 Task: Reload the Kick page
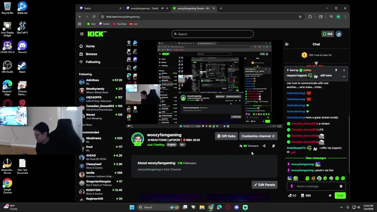click(94, 17)
